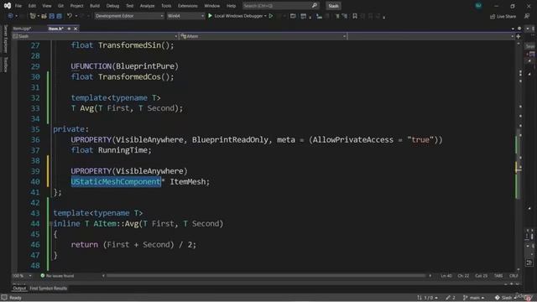Open the Toolbox side tab
The width and height of the screenshot is (537, 302).
(5, 65)
